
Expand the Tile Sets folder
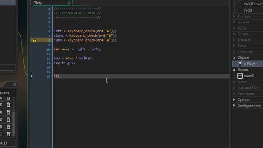point(234,16)
